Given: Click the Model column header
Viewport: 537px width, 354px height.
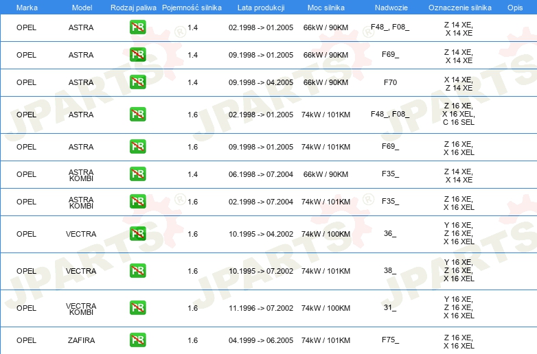Looking at the screenshot, I should coord(82,8).
